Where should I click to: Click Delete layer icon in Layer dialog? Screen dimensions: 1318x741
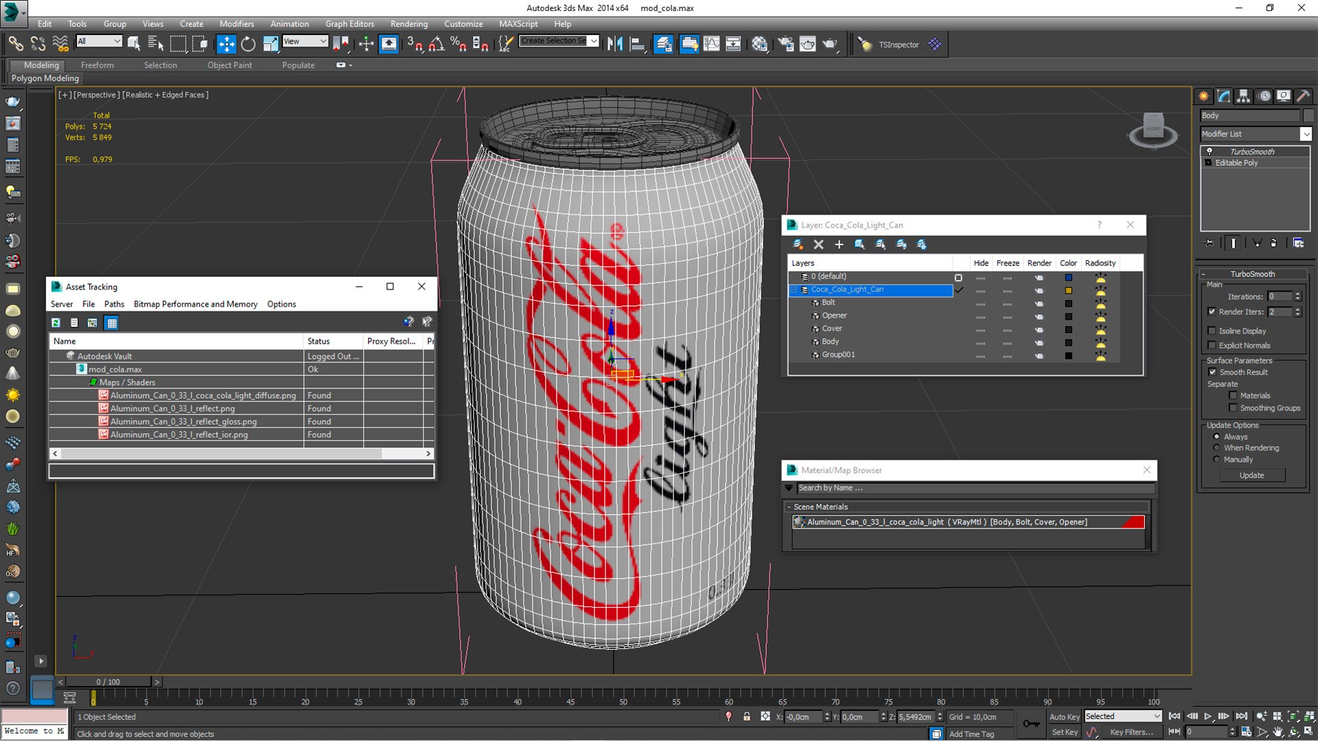(818, 244)
